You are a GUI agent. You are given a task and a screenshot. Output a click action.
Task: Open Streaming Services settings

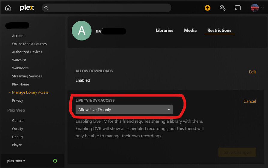[x=27, y=76]
